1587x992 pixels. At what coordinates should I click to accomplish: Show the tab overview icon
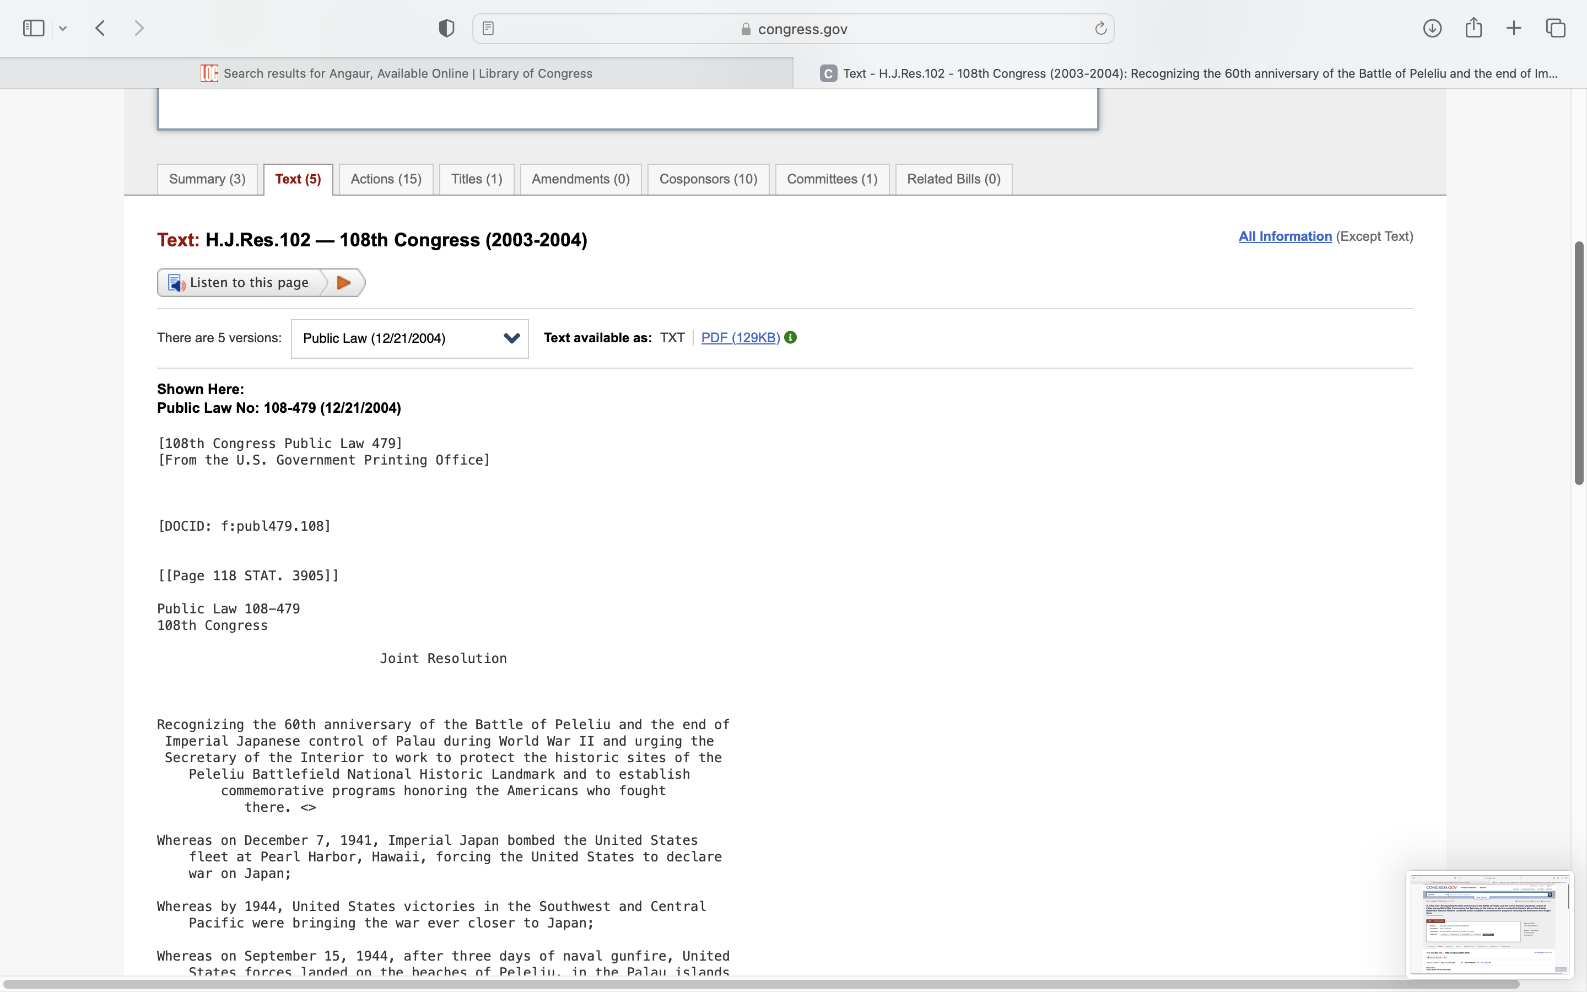click(1556, 28)
